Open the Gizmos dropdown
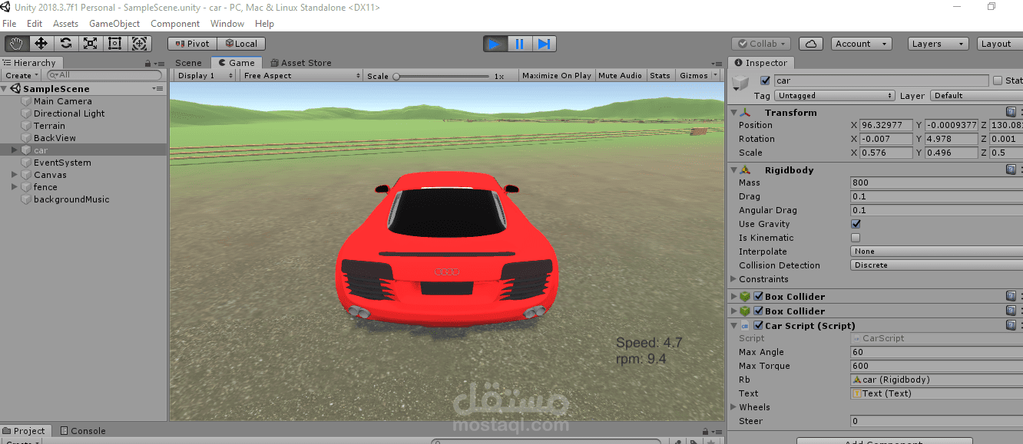1023x444 pixels. pos(699,76)
